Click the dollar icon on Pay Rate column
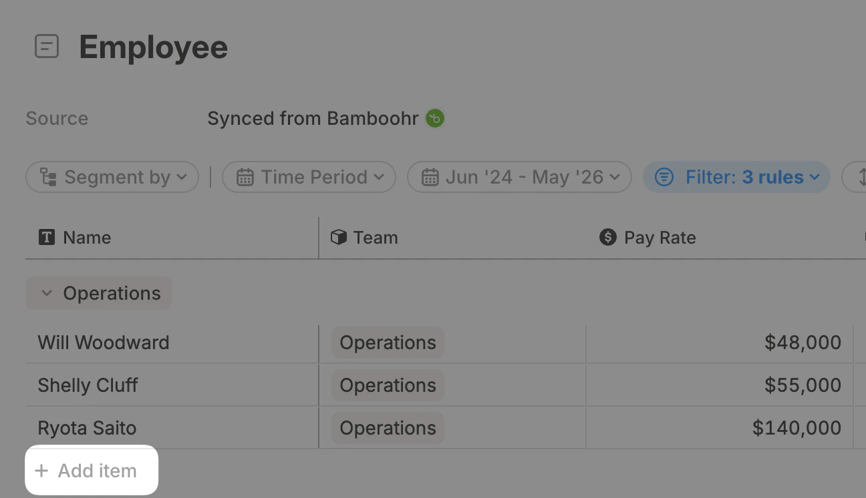The image size is (866, 498). [607, 237]
